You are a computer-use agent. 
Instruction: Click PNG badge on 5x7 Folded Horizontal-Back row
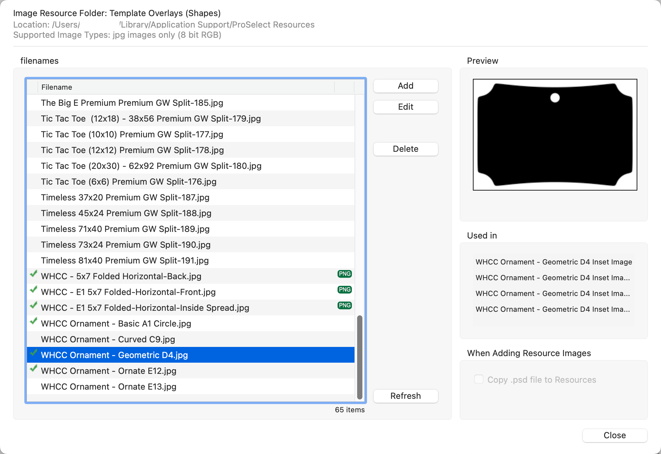tap(344, 274)
